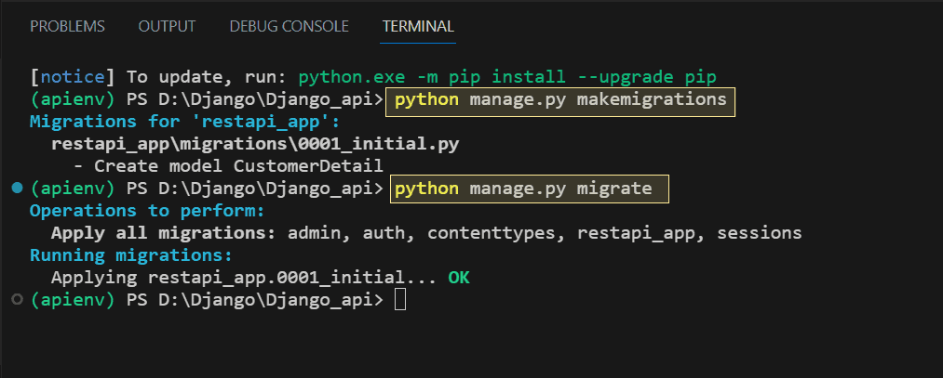Select the TERMINAL tab
The width and height of the screenshot is (943, 378).
pos(418,26)
